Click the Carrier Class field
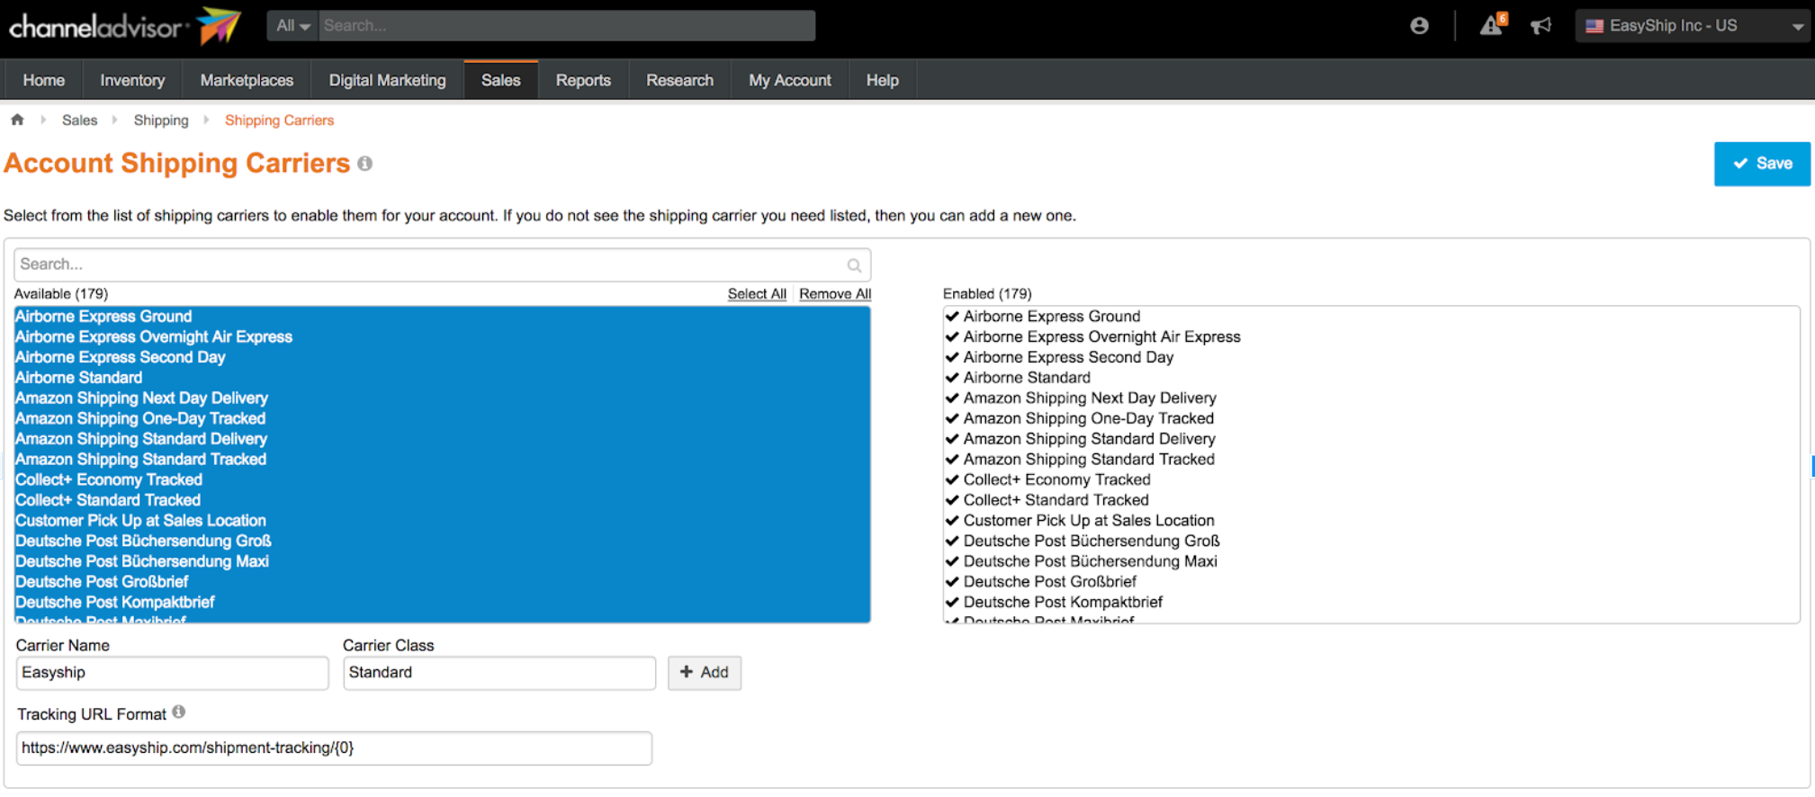The height and width of the screenshot is (797, 1815). (499, 673)
